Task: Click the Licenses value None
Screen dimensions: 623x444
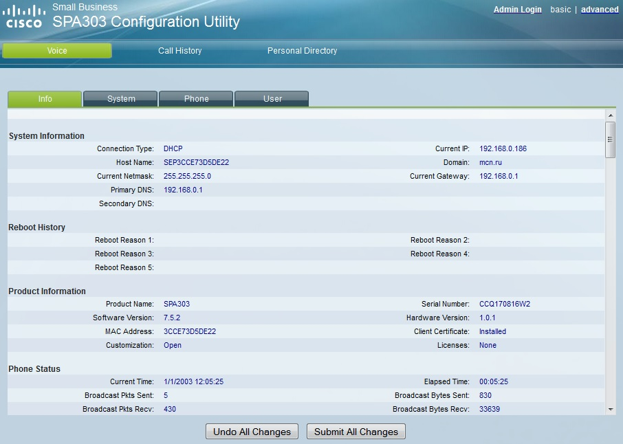Action: (x=488, y=345)
